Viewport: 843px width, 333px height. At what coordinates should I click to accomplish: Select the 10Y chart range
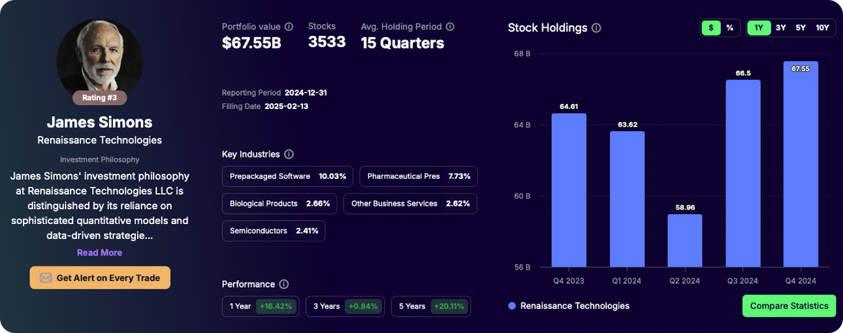pyautogui.click(x=822, y=28)
